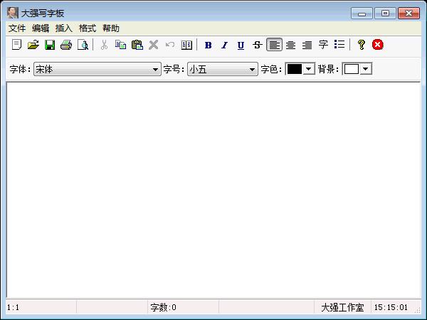Screen dimensions: 427x320
Task: Click the 1:1 cursor position in status bar
Action: click(x=13, y=307)
